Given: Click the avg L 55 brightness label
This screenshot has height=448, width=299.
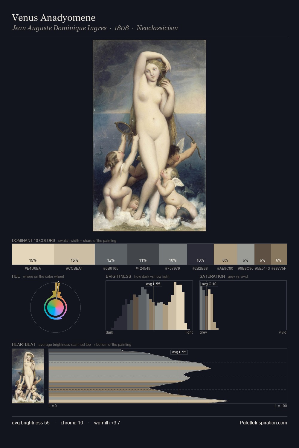Looking at the screenshot, I should tap(153, 284).
